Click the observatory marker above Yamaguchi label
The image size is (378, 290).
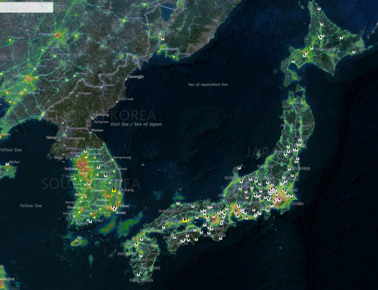coord(164,227)
